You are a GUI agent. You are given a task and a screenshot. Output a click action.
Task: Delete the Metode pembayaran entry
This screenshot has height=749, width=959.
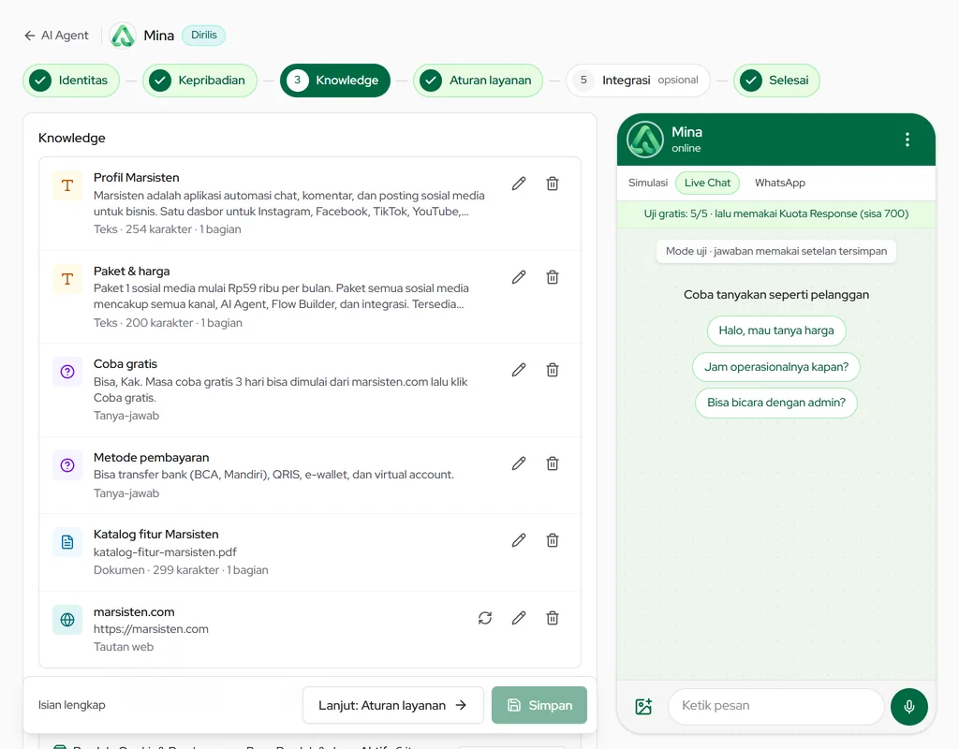[553, 463]
